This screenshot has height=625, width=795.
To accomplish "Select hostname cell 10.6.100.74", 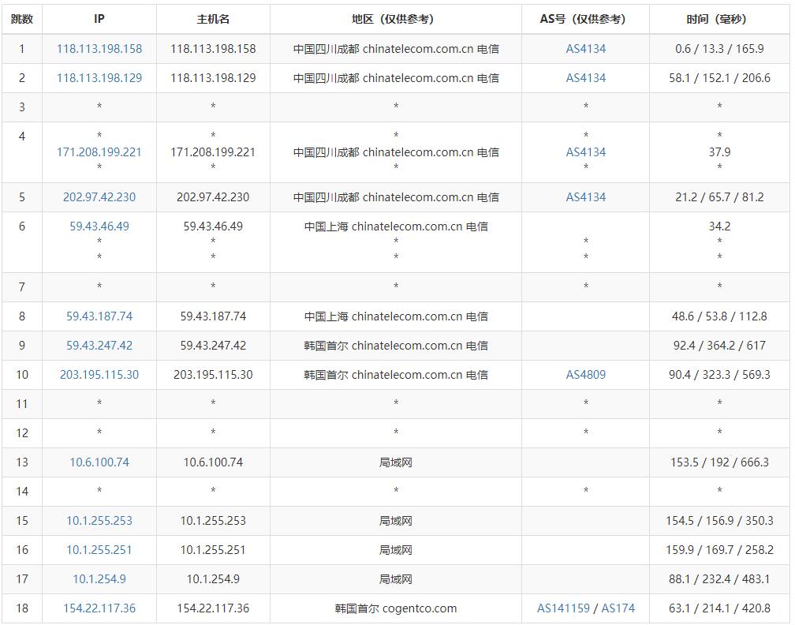I will coord(213,462).
